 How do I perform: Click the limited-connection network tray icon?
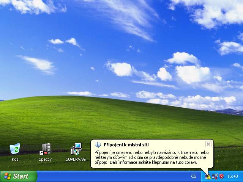(208, 176)
